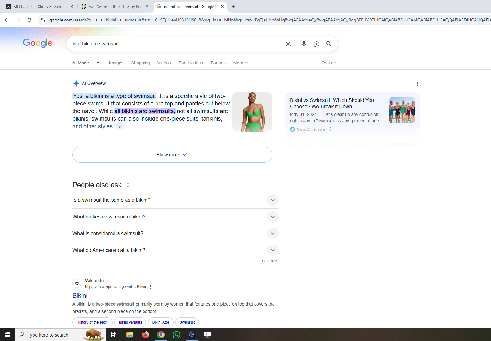Image resolution: width=491 pixels, height=341 pixels.
Task: Open Google Lens image search icon
Action: [316, 44]
